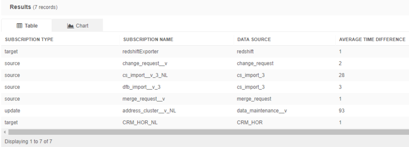Click the average time value 93
The image size is (409, 147).
point(342,111)
